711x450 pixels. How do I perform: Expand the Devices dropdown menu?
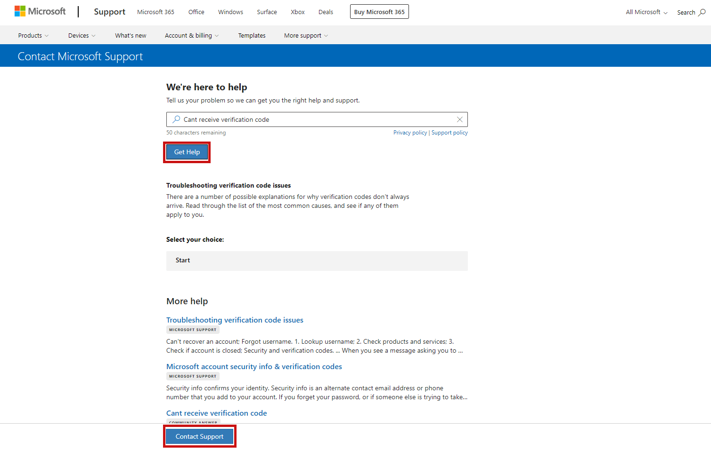pyautogui.click(x=82, y=35)
